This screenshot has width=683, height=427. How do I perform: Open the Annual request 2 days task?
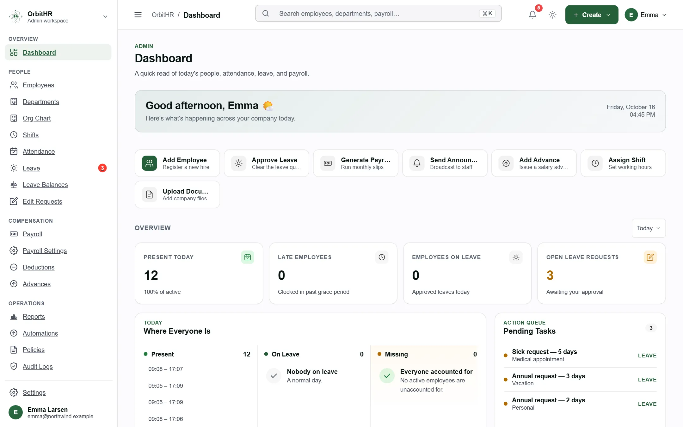click(x=580, y=404)
